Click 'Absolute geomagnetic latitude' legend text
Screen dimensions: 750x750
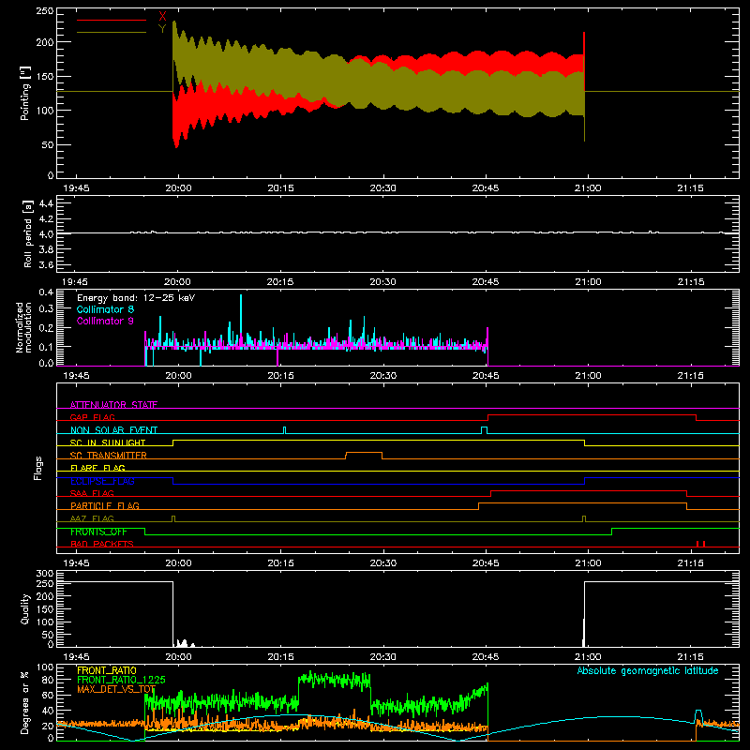coord(648,670)
